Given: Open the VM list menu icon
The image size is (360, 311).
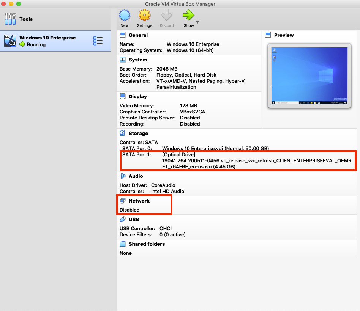Looking at the screenshot, I should [98, 41].
